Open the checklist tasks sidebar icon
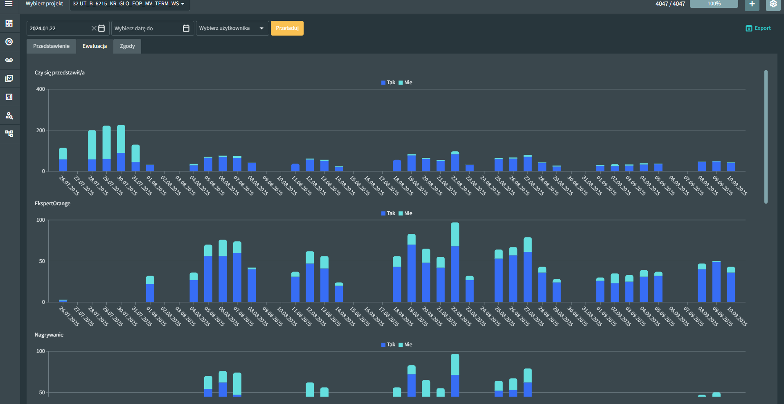Viewport: 784px width, 404px height. tap(9, 79)
